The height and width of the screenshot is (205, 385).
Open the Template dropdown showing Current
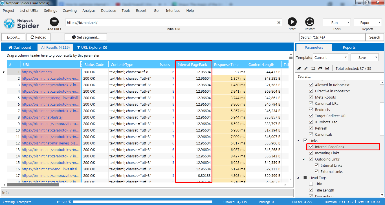pos(331,57)
